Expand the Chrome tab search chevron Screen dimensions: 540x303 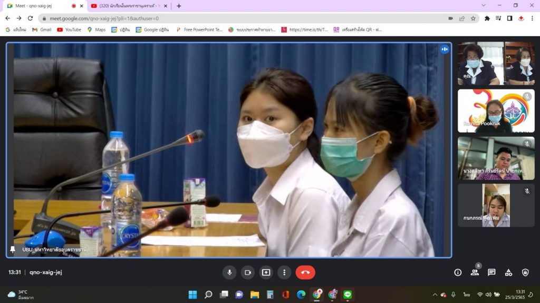pos(484,6)
